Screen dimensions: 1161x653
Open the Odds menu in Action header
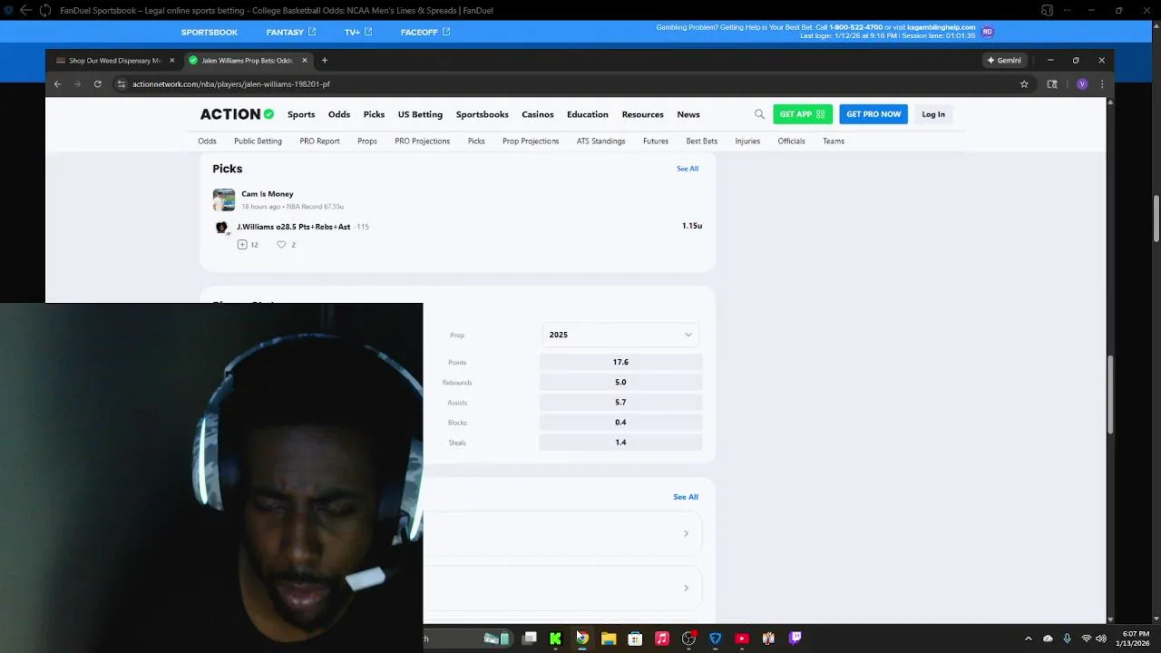click(339, 114)
